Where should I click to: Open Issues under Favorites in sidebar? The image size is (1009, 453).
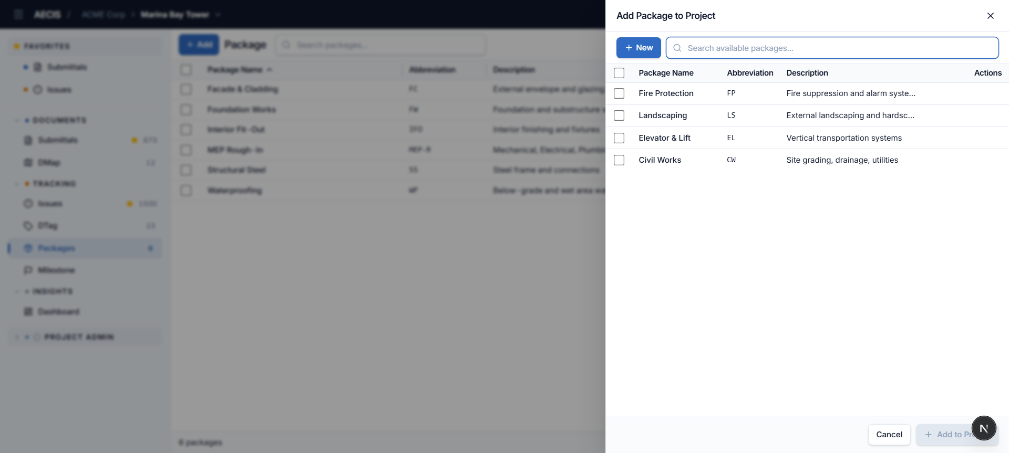59,90
